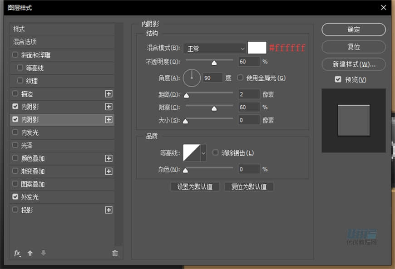
Task: Click the up arrow to move effect up
Action: (30, 253)
